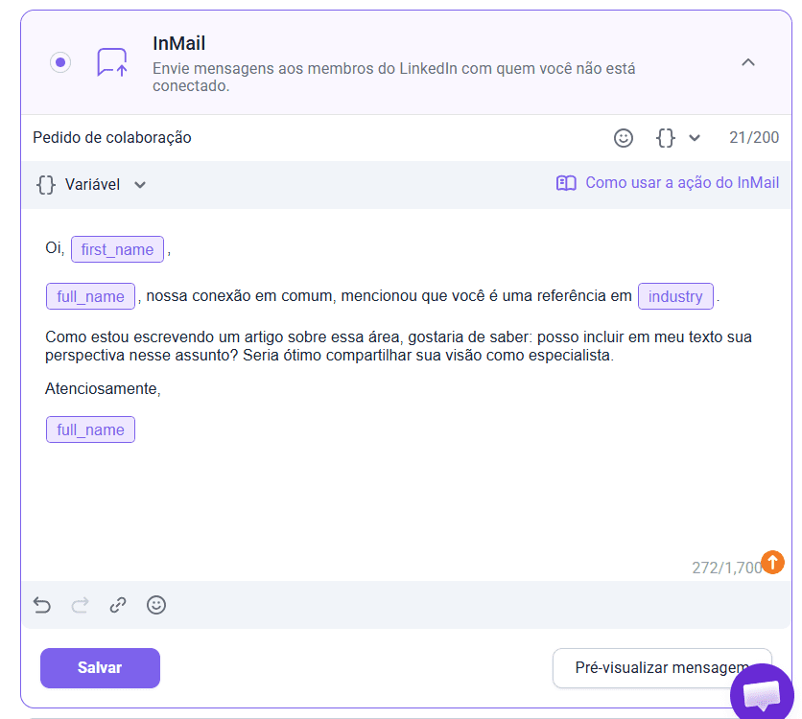Click the book guide icon
This screenshot has height=719, width=802.
(566, 183)
